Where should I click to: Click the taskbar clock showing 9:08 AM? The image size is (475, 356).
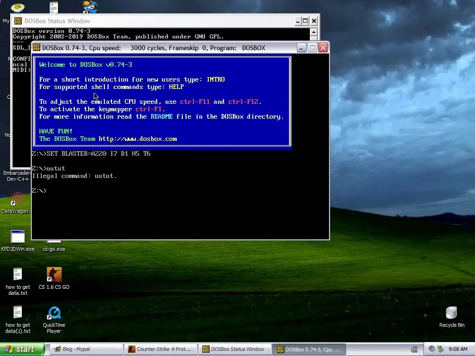pos(458,350)
